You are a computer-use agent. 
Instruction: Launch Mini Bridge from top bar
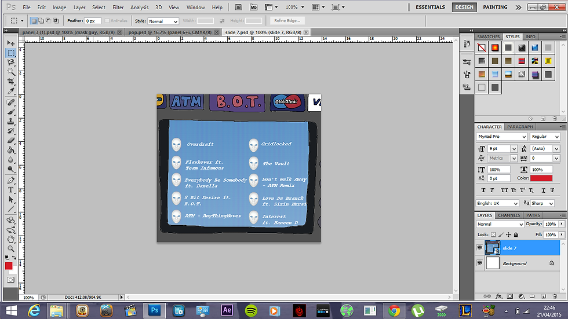254,7
